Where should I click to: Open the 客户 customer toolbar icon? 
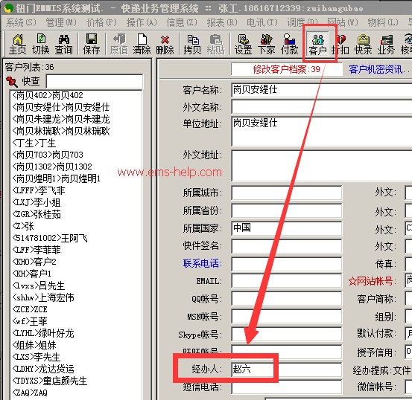point(317,45)
